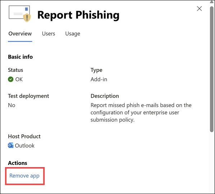The height and width of the screenshot is (194, 215).
Task: Select the Overview tab
Action: [20, 34]
